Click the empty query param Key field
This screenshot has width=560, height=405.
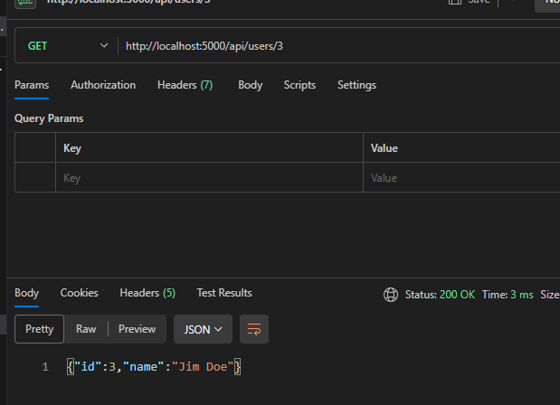click(x=209, y=178)
